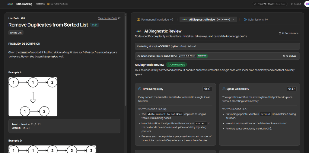The width and height of the screenshot is (309, 153).
Task: Click the PROBLEM DESCRIPTION heading
Action: coord(24,44)
